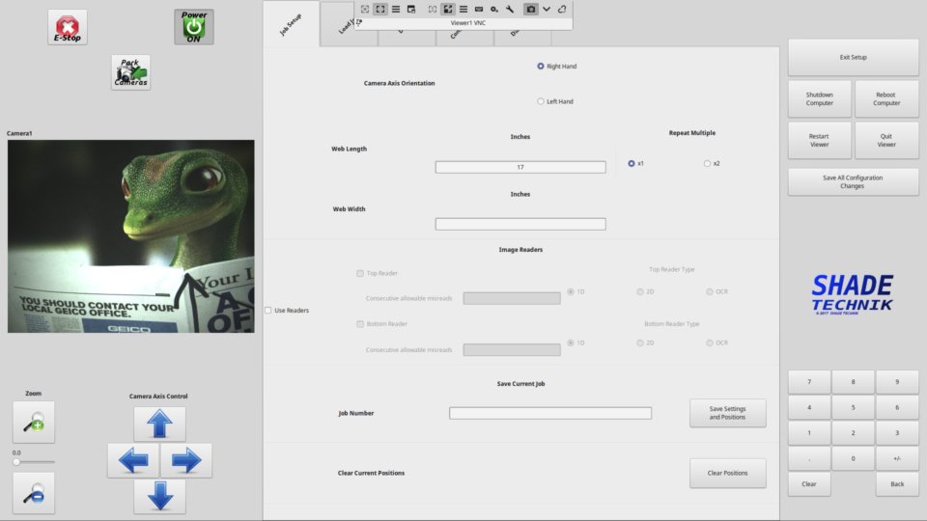The width and height of the screenshot is (927, 521).
Task: Open tools with the wrench icon
Action: pyautogui.click(x=510, y=9)
